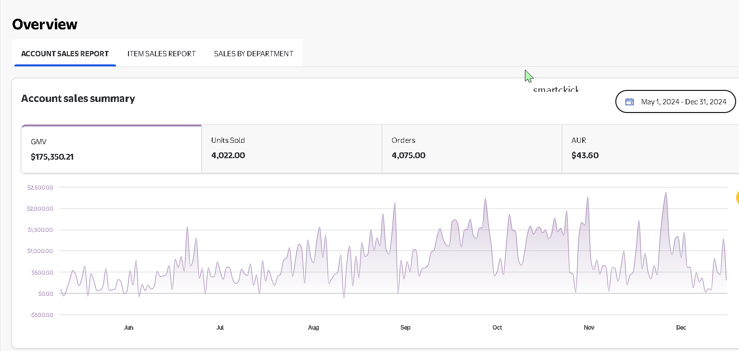This screenshot has width=739, height=351.
Task: Click the calendar icon in date picker
Action: pos(629,101)
